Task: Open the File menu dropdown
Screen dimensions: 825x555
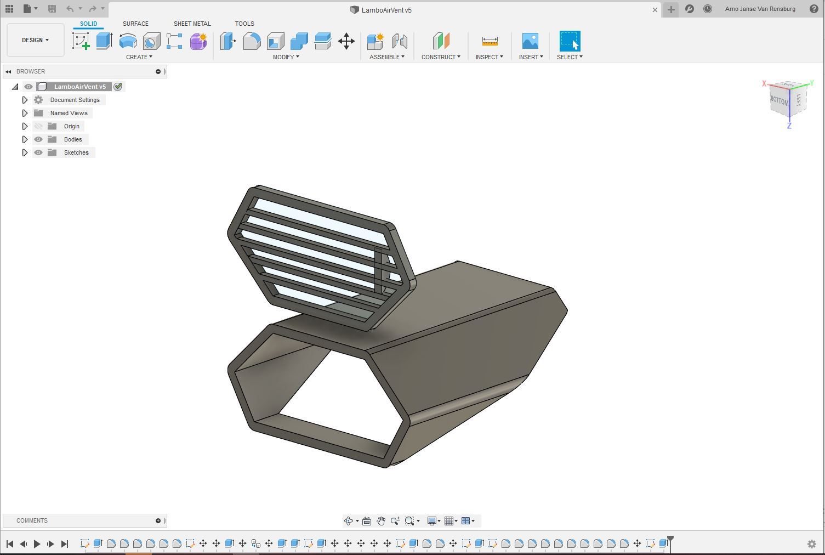Action: pos(31,9)
